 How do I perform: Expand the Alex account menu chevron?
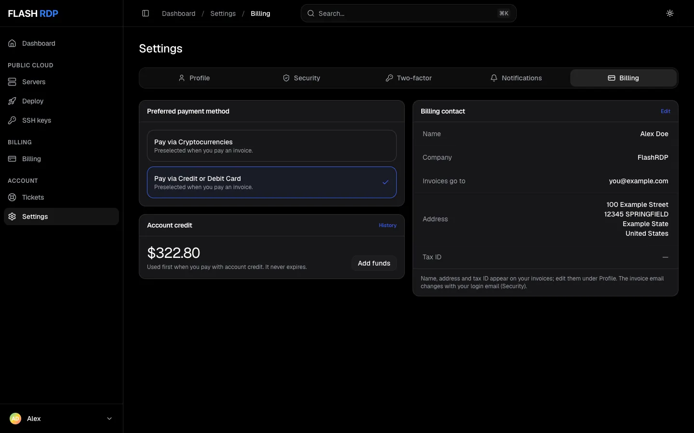pos(109,419)
